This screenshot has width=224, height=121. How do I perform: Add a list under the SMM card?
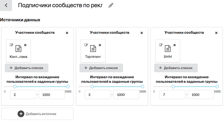pos(176,68)
